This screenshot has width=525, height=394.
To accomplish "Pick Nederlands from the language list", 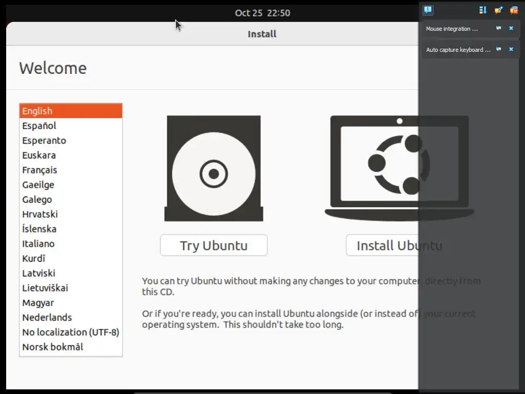I will (71, 317).
